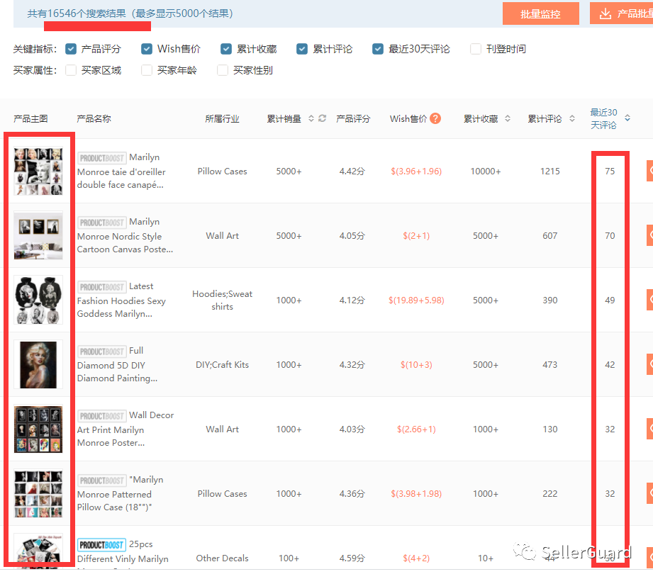Click DIY;Craft Kits category cell
This screenshot has height=579, width=653.
click(x=222, y=365)
